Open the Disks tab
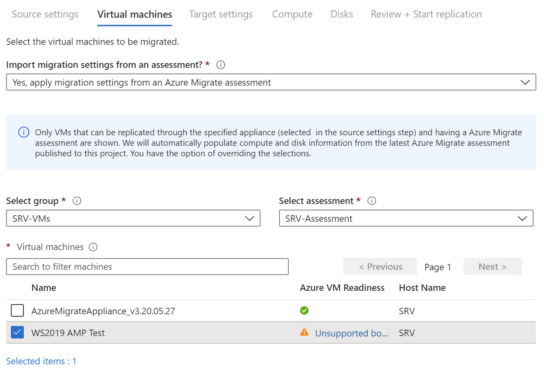 click(342, 14)
